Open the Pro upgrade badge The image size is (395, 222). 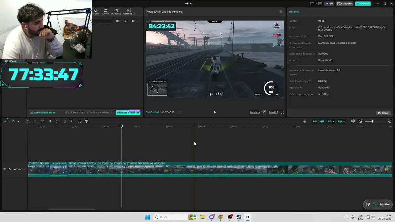coord(329,4)
